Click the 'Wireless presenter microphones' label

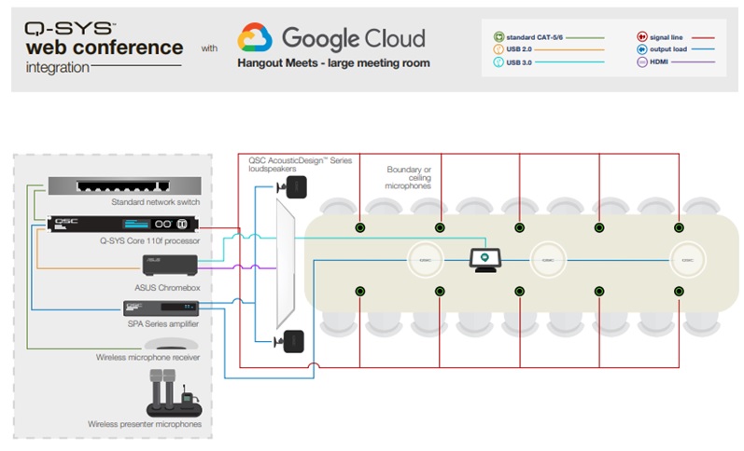pos(145,424)
